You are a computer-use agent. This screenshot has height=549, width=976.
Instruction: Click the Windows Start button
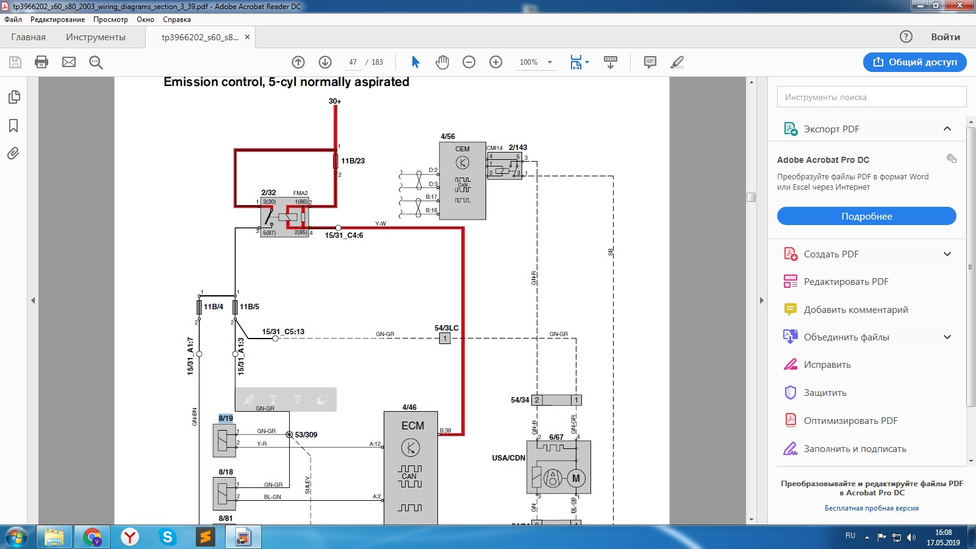coord(16,537)
